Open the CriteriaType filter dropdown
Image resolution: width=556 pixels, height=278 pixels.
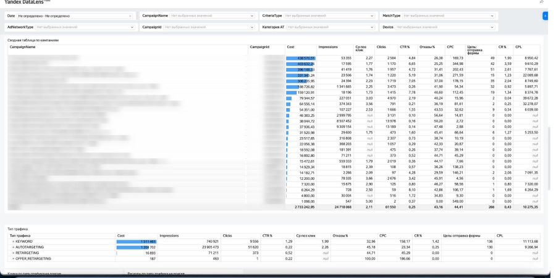click(330, 16)
